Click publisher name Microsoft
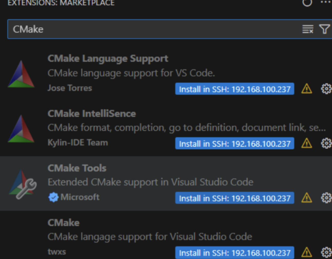Viewport: 332px width, 259px height. pos(80,197)
